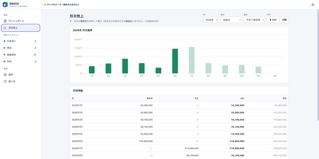
Task: Click the ORDER app logo icon
Action: coord(5,4)
